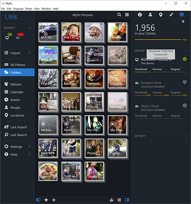
Task: Click the 1,956 photo count in left sidebar
Action: [x=11, y=17]
